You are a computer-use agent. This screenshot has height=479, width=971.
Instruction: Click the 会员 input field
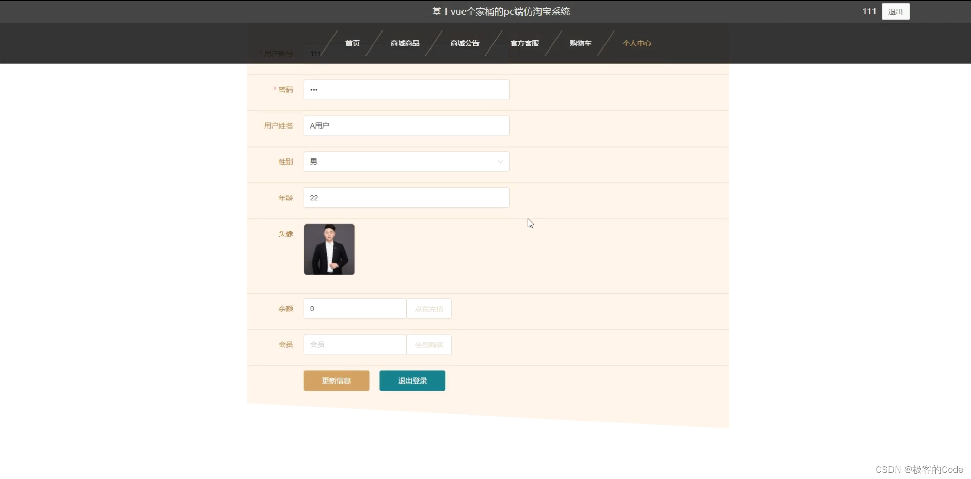click(x=355, y=345)
